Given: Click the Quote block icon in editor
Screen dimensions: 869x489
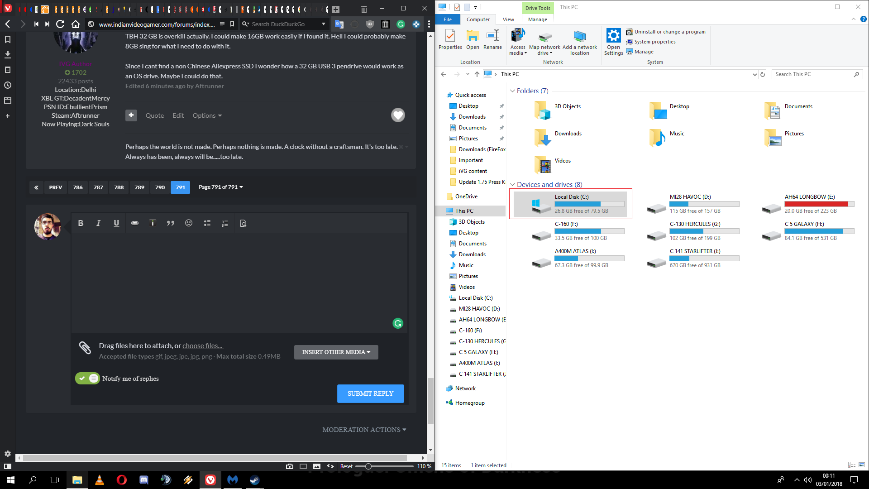Looking at the screenshot, I should 171,223.
